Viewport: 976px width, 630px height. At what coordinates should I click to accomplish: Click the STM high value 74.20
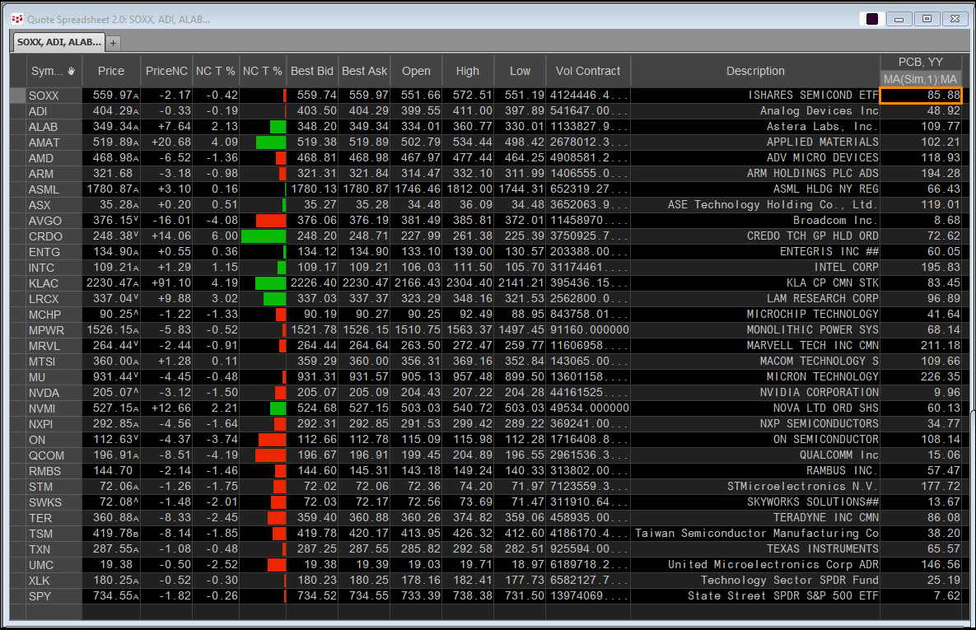(x=468, y=486)
